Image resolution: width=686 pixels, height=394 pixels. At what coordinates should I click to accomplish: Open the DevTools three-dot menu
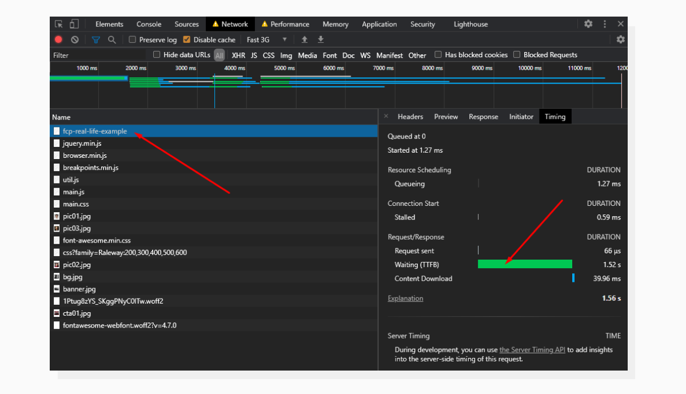coord(605,23)
